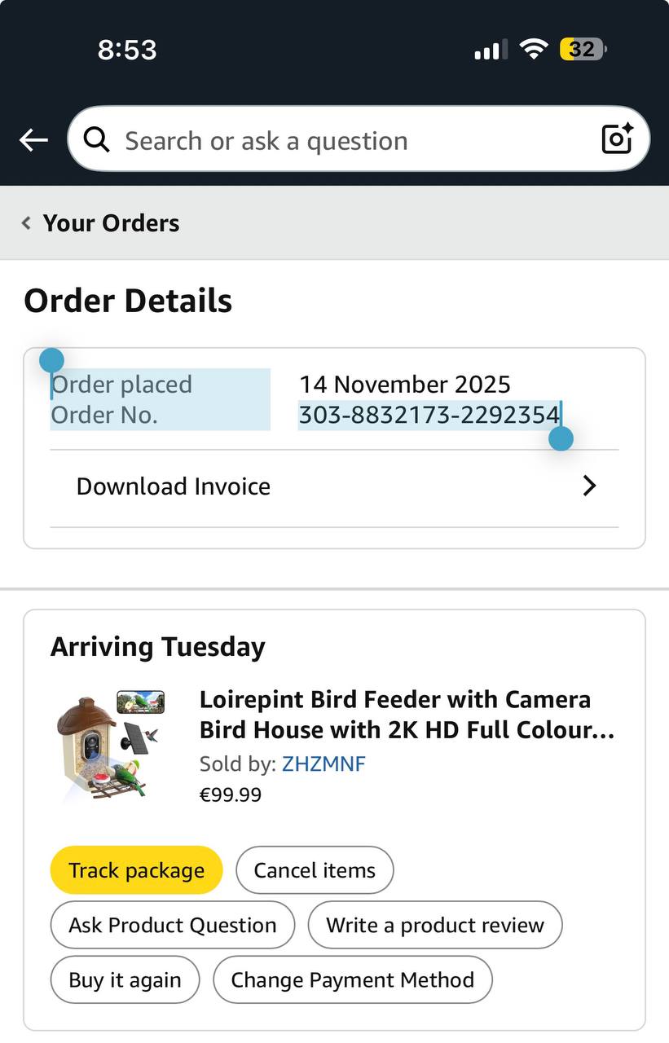Screen dimensions: 669x1043
Task: Open camera lens search icon
Action: (617, 139)
